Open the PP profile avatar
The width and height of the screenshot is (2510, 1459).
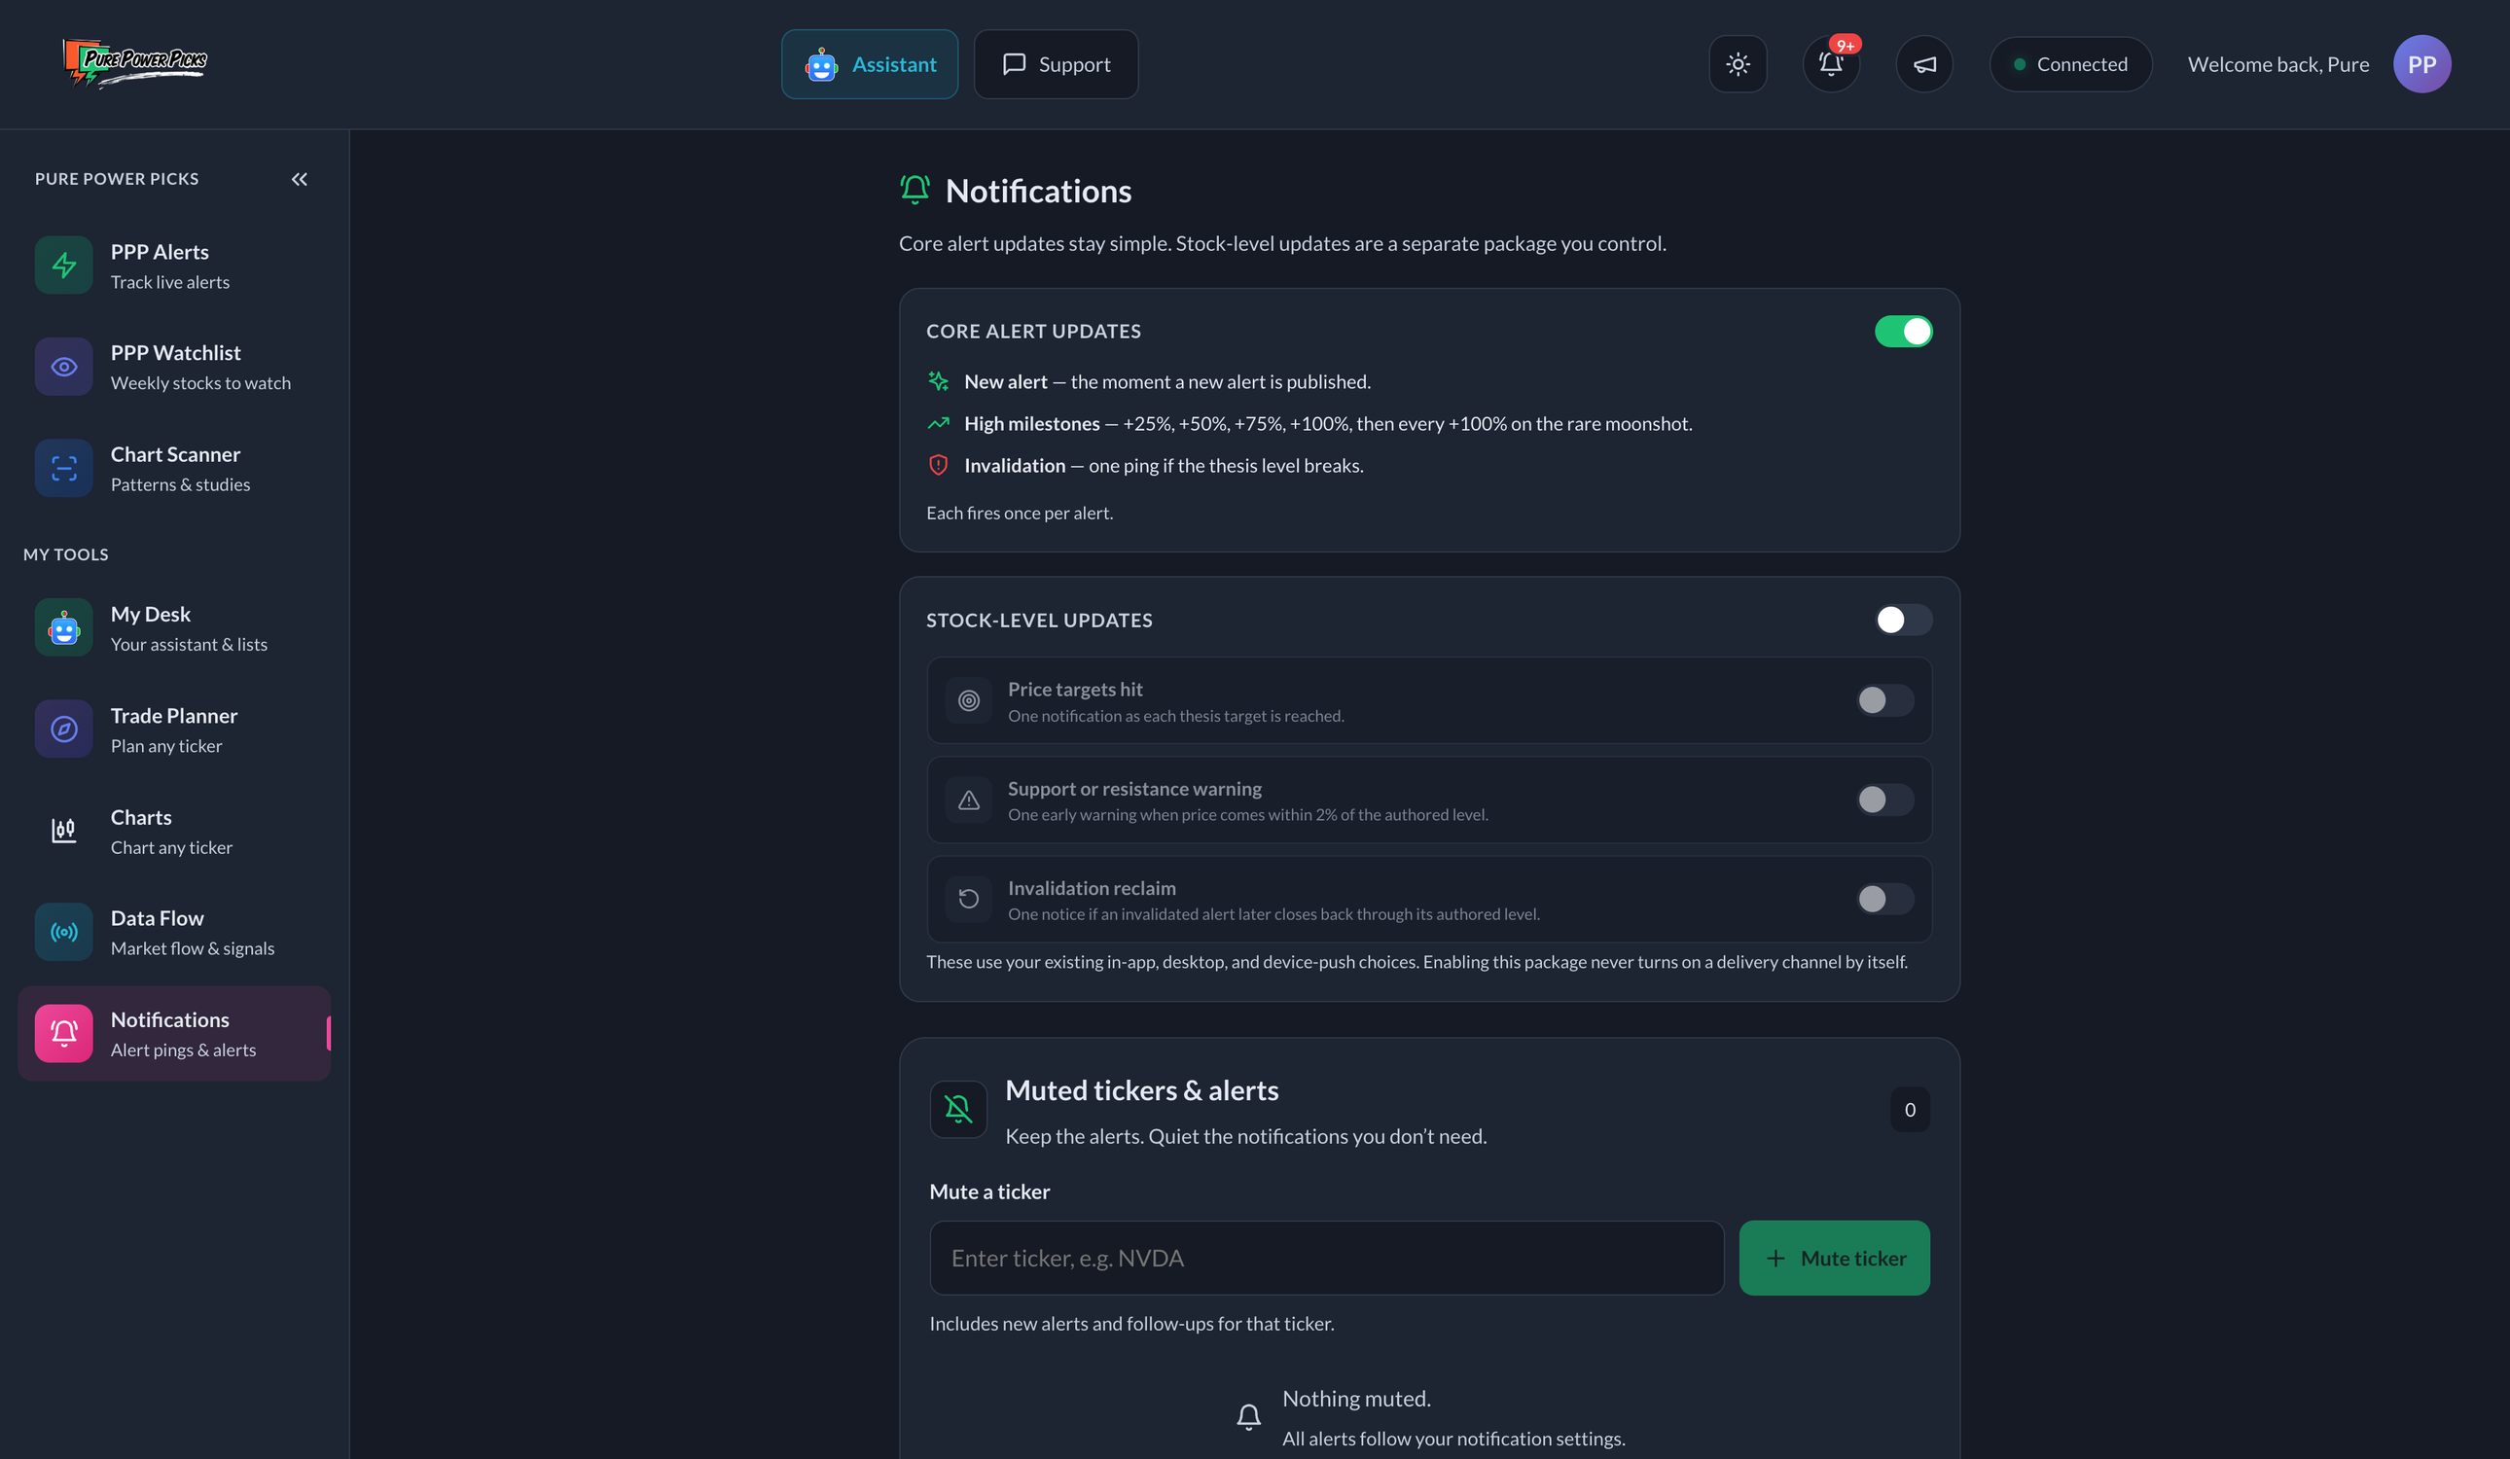[2421, 64]
